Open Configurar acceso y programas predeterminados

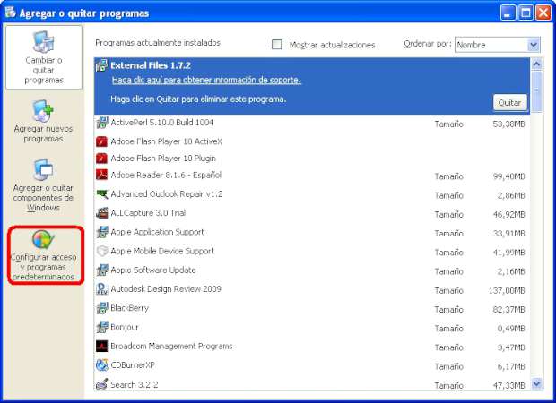coord(43,255)
